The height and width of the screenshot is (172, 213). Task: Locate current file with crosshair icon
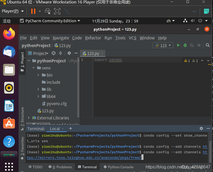(x=54, y=53)
